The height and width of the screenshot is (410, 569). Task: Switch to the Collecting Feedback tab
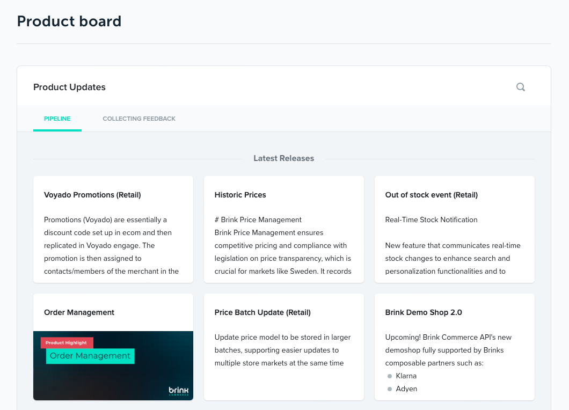click(139, 119)
